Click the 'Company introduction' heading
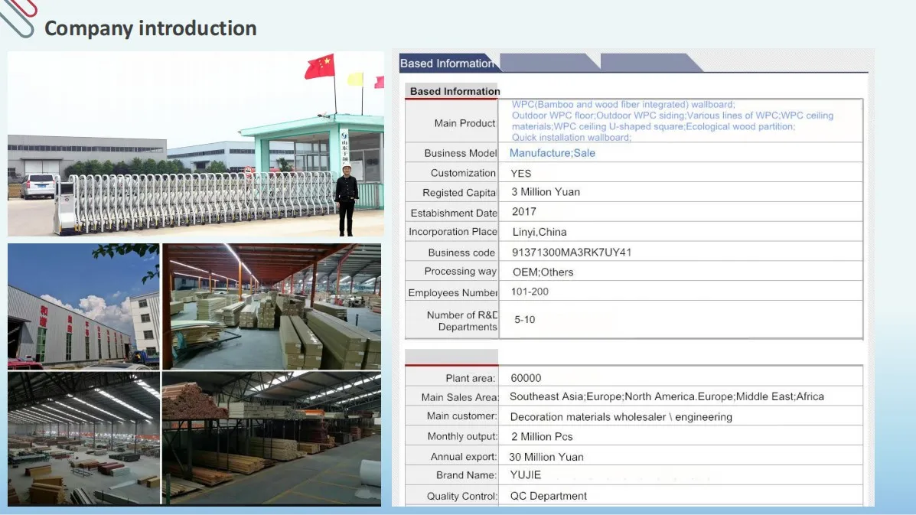The height and width of the screenshot is (515, 916). (x=151, y=28)
